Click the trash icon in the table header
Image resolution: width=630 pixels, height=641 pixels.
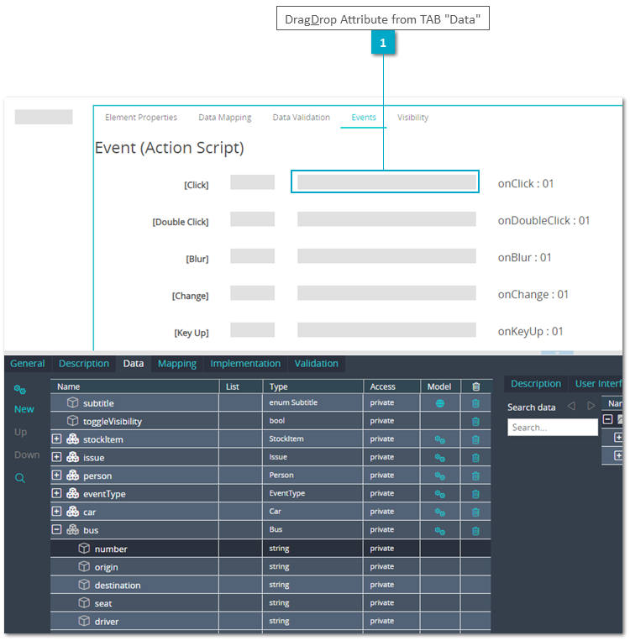pos(476,386)
